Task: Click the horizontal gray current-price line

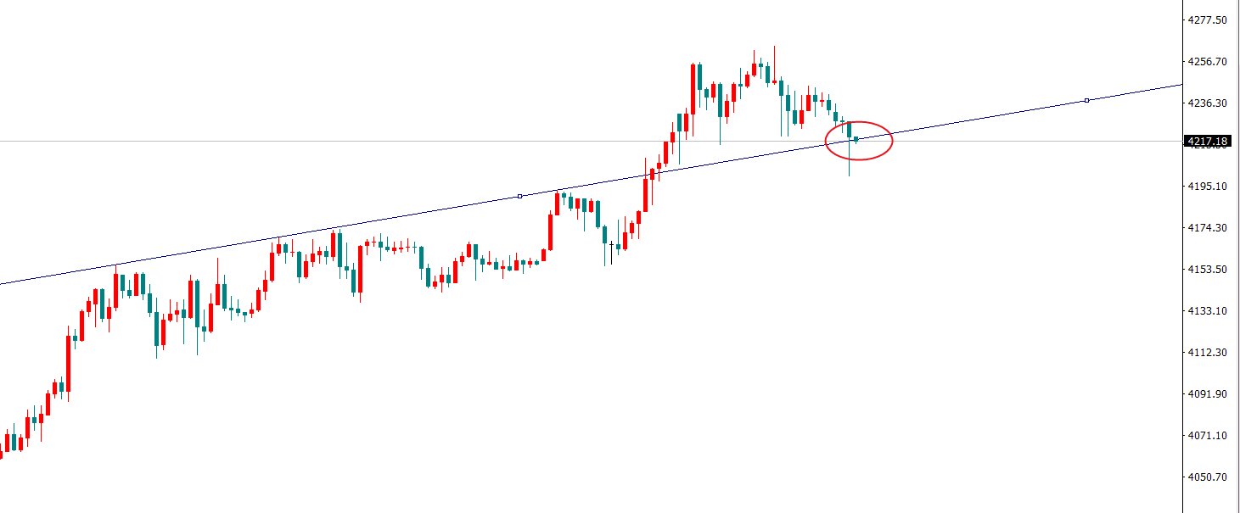Action: (x=339, y=141)
